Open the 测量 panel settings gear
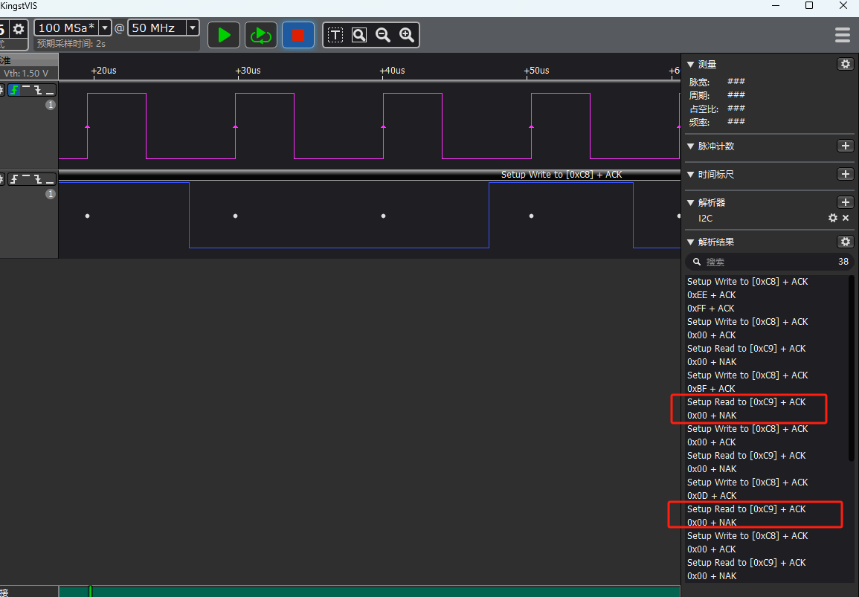 click(846, 64)
